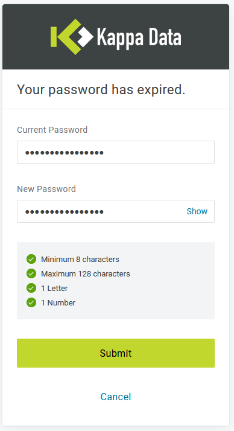Click the dark header banner area

pos(116,37)
